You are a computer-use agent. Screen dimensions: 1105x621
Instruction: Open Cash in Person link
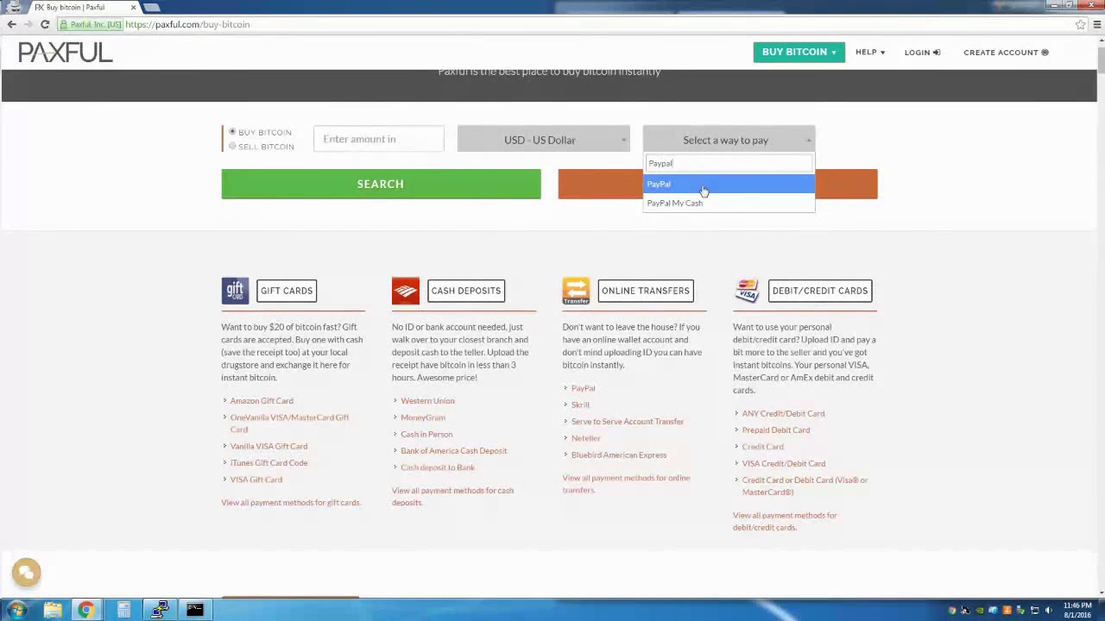pyautogui.click(x=426, y=434)
